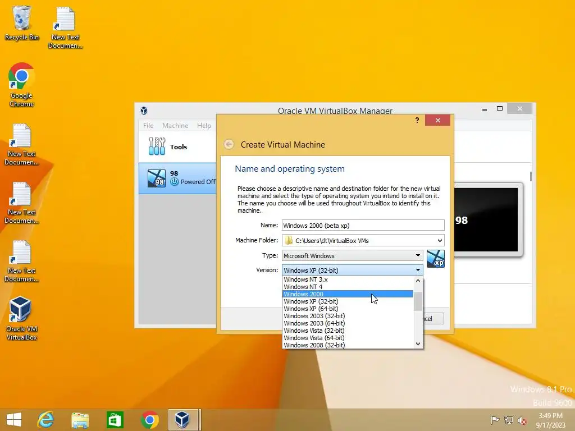575x431 pixels.
Task: Click version list scroll down arrow
Action: [x=418, y=344]
